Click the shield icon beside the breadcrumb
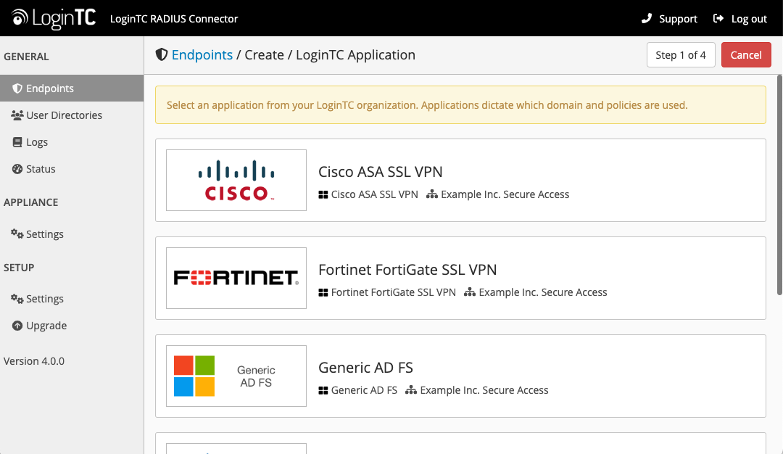 pyautogui.click(x=161, y=54)
